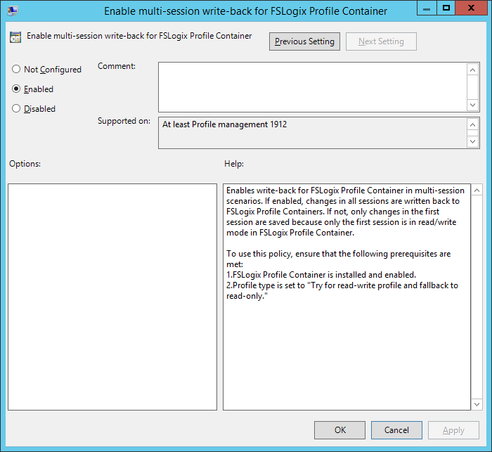
Task: Minimize the policy dialog window
Action: [427, 8]
